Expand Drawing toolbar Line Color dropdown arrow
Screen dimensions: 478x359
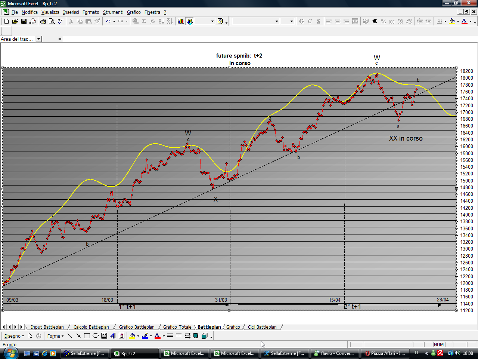coord(151,336)
